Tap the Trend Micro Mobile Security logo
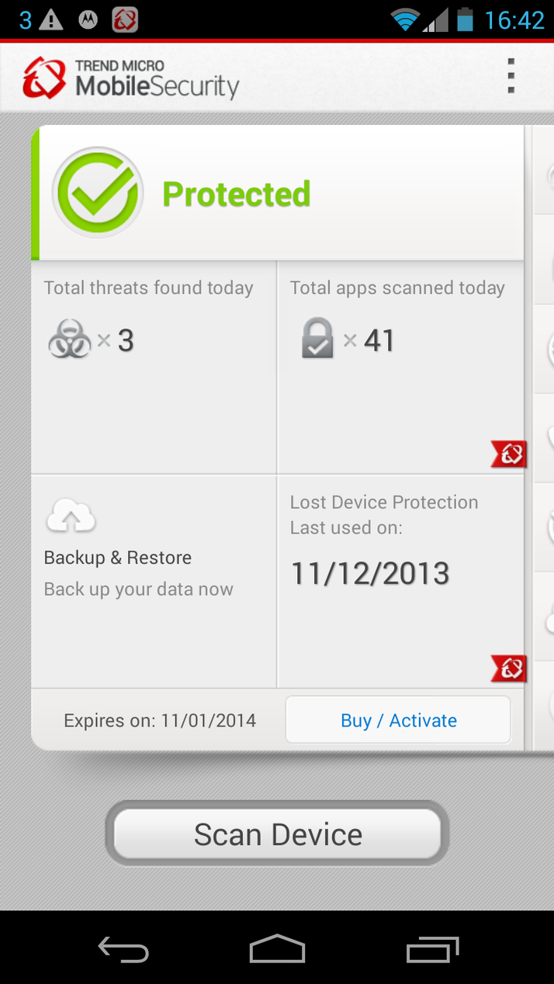 [130, 78]
